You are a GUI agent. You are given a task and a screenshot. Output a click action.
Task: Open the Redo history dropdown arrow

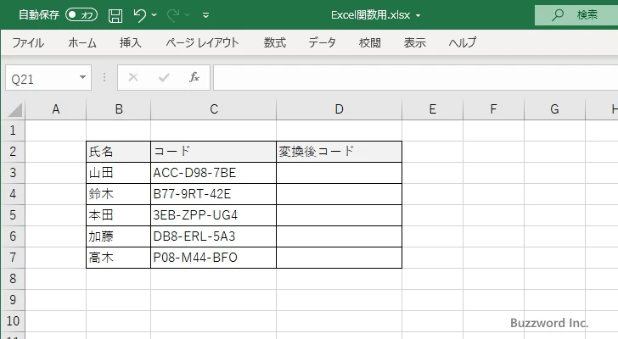[188, 15]
